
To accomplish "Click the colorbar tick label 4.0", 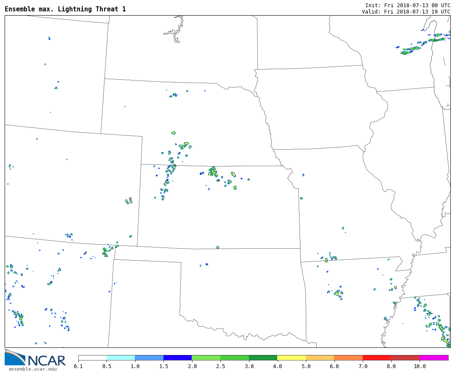I will point(277,366).
